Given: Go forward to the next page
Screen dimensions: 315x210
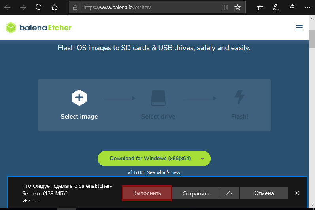Looking at the screenshot, I should click(x=23, y=8).
